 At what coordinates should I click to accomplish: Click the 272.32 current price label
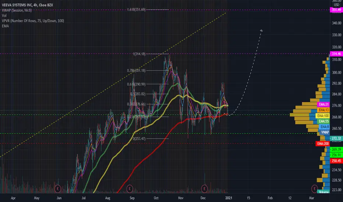click(x=336, y=138)
